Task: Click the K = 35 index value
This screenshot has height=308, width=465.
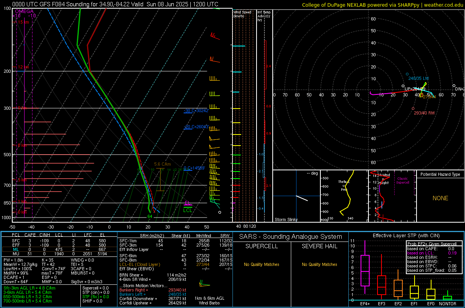Action: [x=48, y=260]
